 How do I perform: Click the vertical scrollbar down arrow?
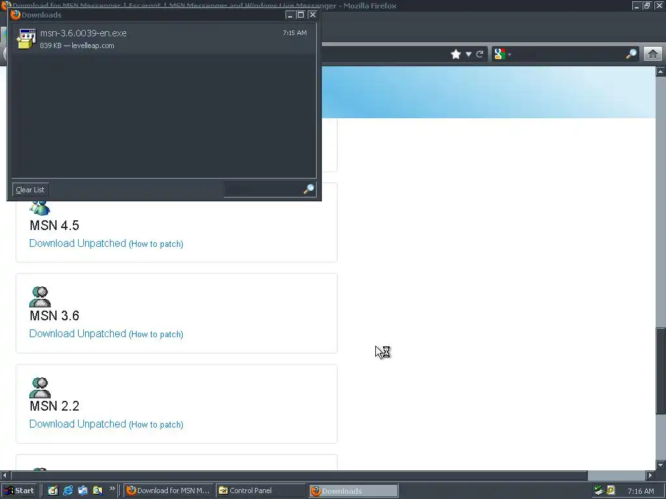(x=661, y=465)
